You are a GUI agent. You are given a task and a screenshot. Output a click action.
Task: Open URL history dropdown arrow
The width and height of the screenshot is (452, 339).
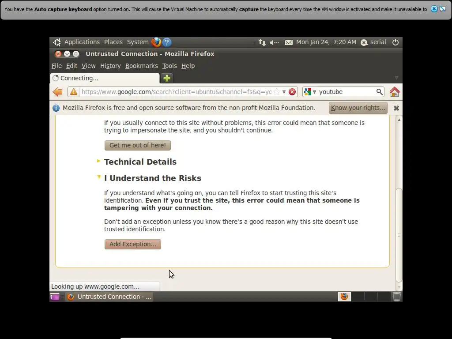pyautogui.click(x=284, y=92)
